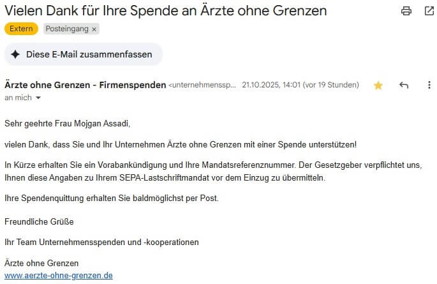Click the Posteingang label chip
Screen dimensions: 437x284
click(x=68, y=29)
